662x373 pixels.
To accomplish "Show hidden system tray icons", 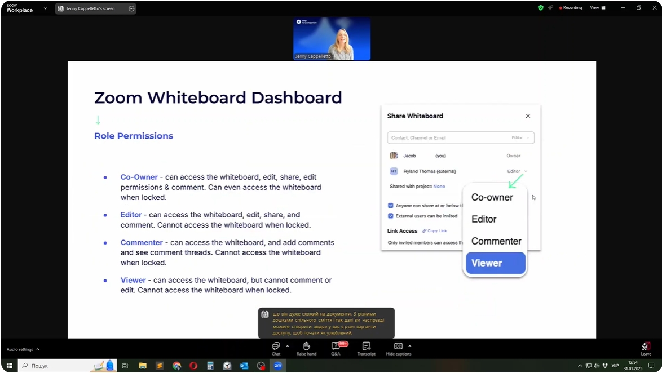I will [580, 366].
